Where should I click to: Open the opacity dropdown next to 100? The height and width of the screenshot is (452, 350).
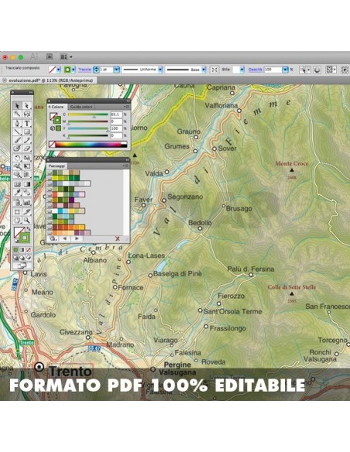[x=285, y=70]
